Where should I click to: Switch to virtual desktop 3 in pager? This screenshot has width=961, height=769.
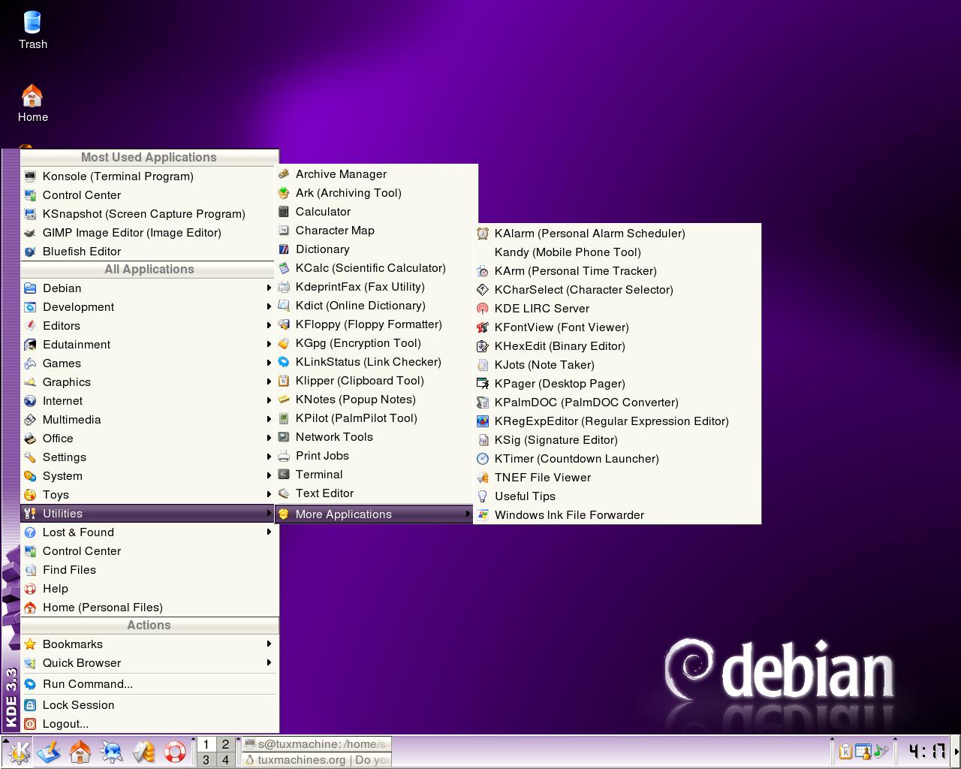point(206,760)
